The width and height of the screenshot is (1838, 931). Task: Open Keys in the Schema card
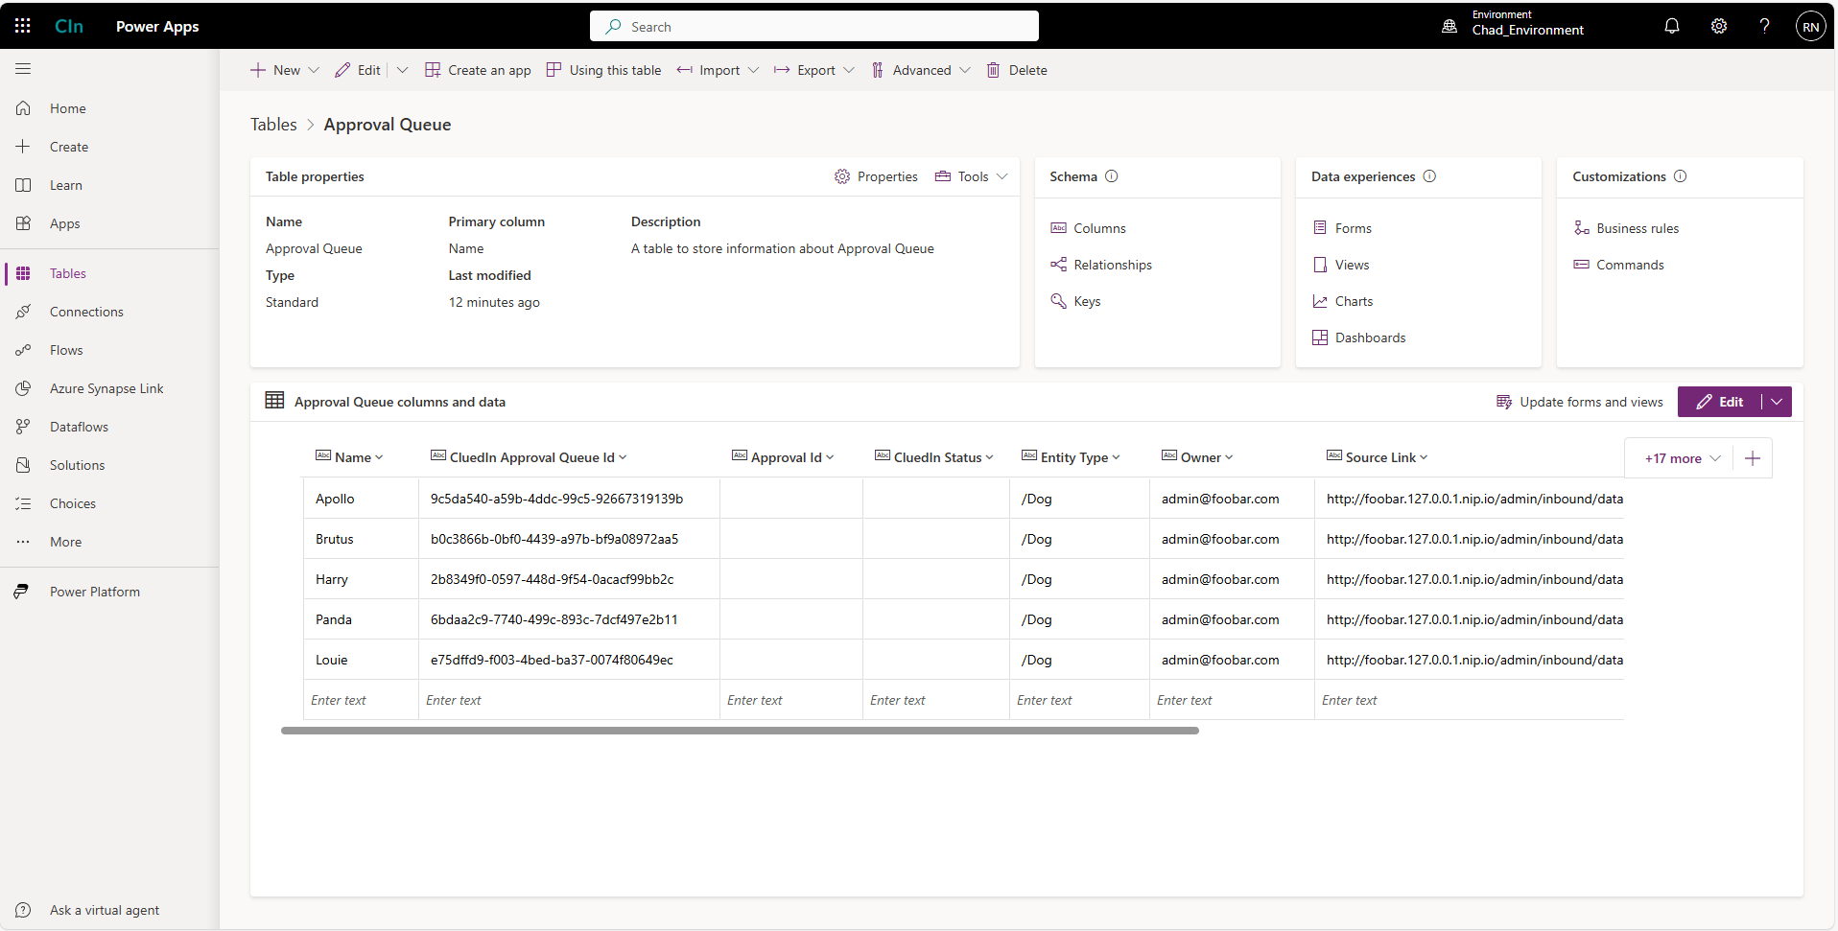1075,301
